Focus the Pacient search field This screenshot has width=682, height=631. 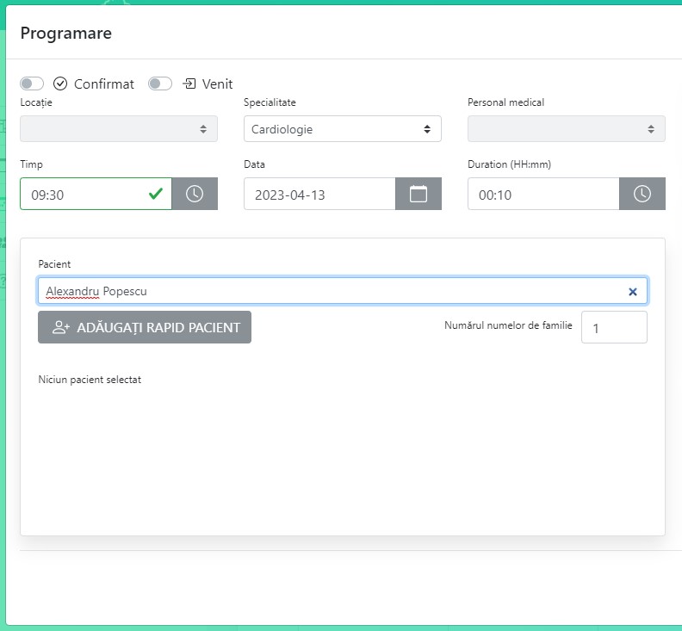327,291
